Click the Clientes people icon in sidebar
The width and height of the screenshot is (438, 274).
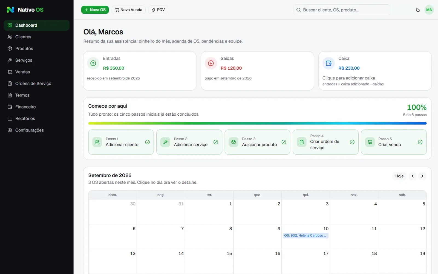tap(10, 37)
